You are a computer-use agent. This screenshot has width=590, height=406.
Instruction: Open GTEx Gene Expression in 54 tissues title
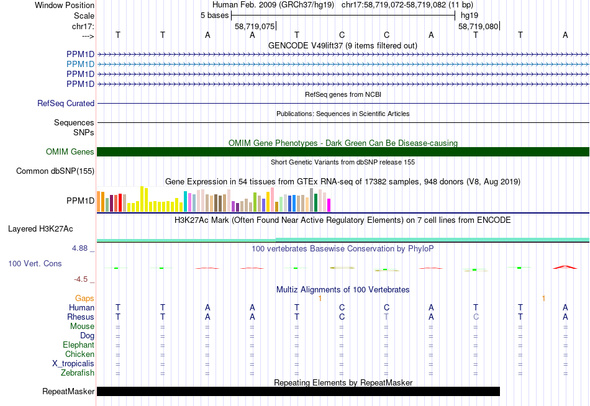[x=343, y=182]
